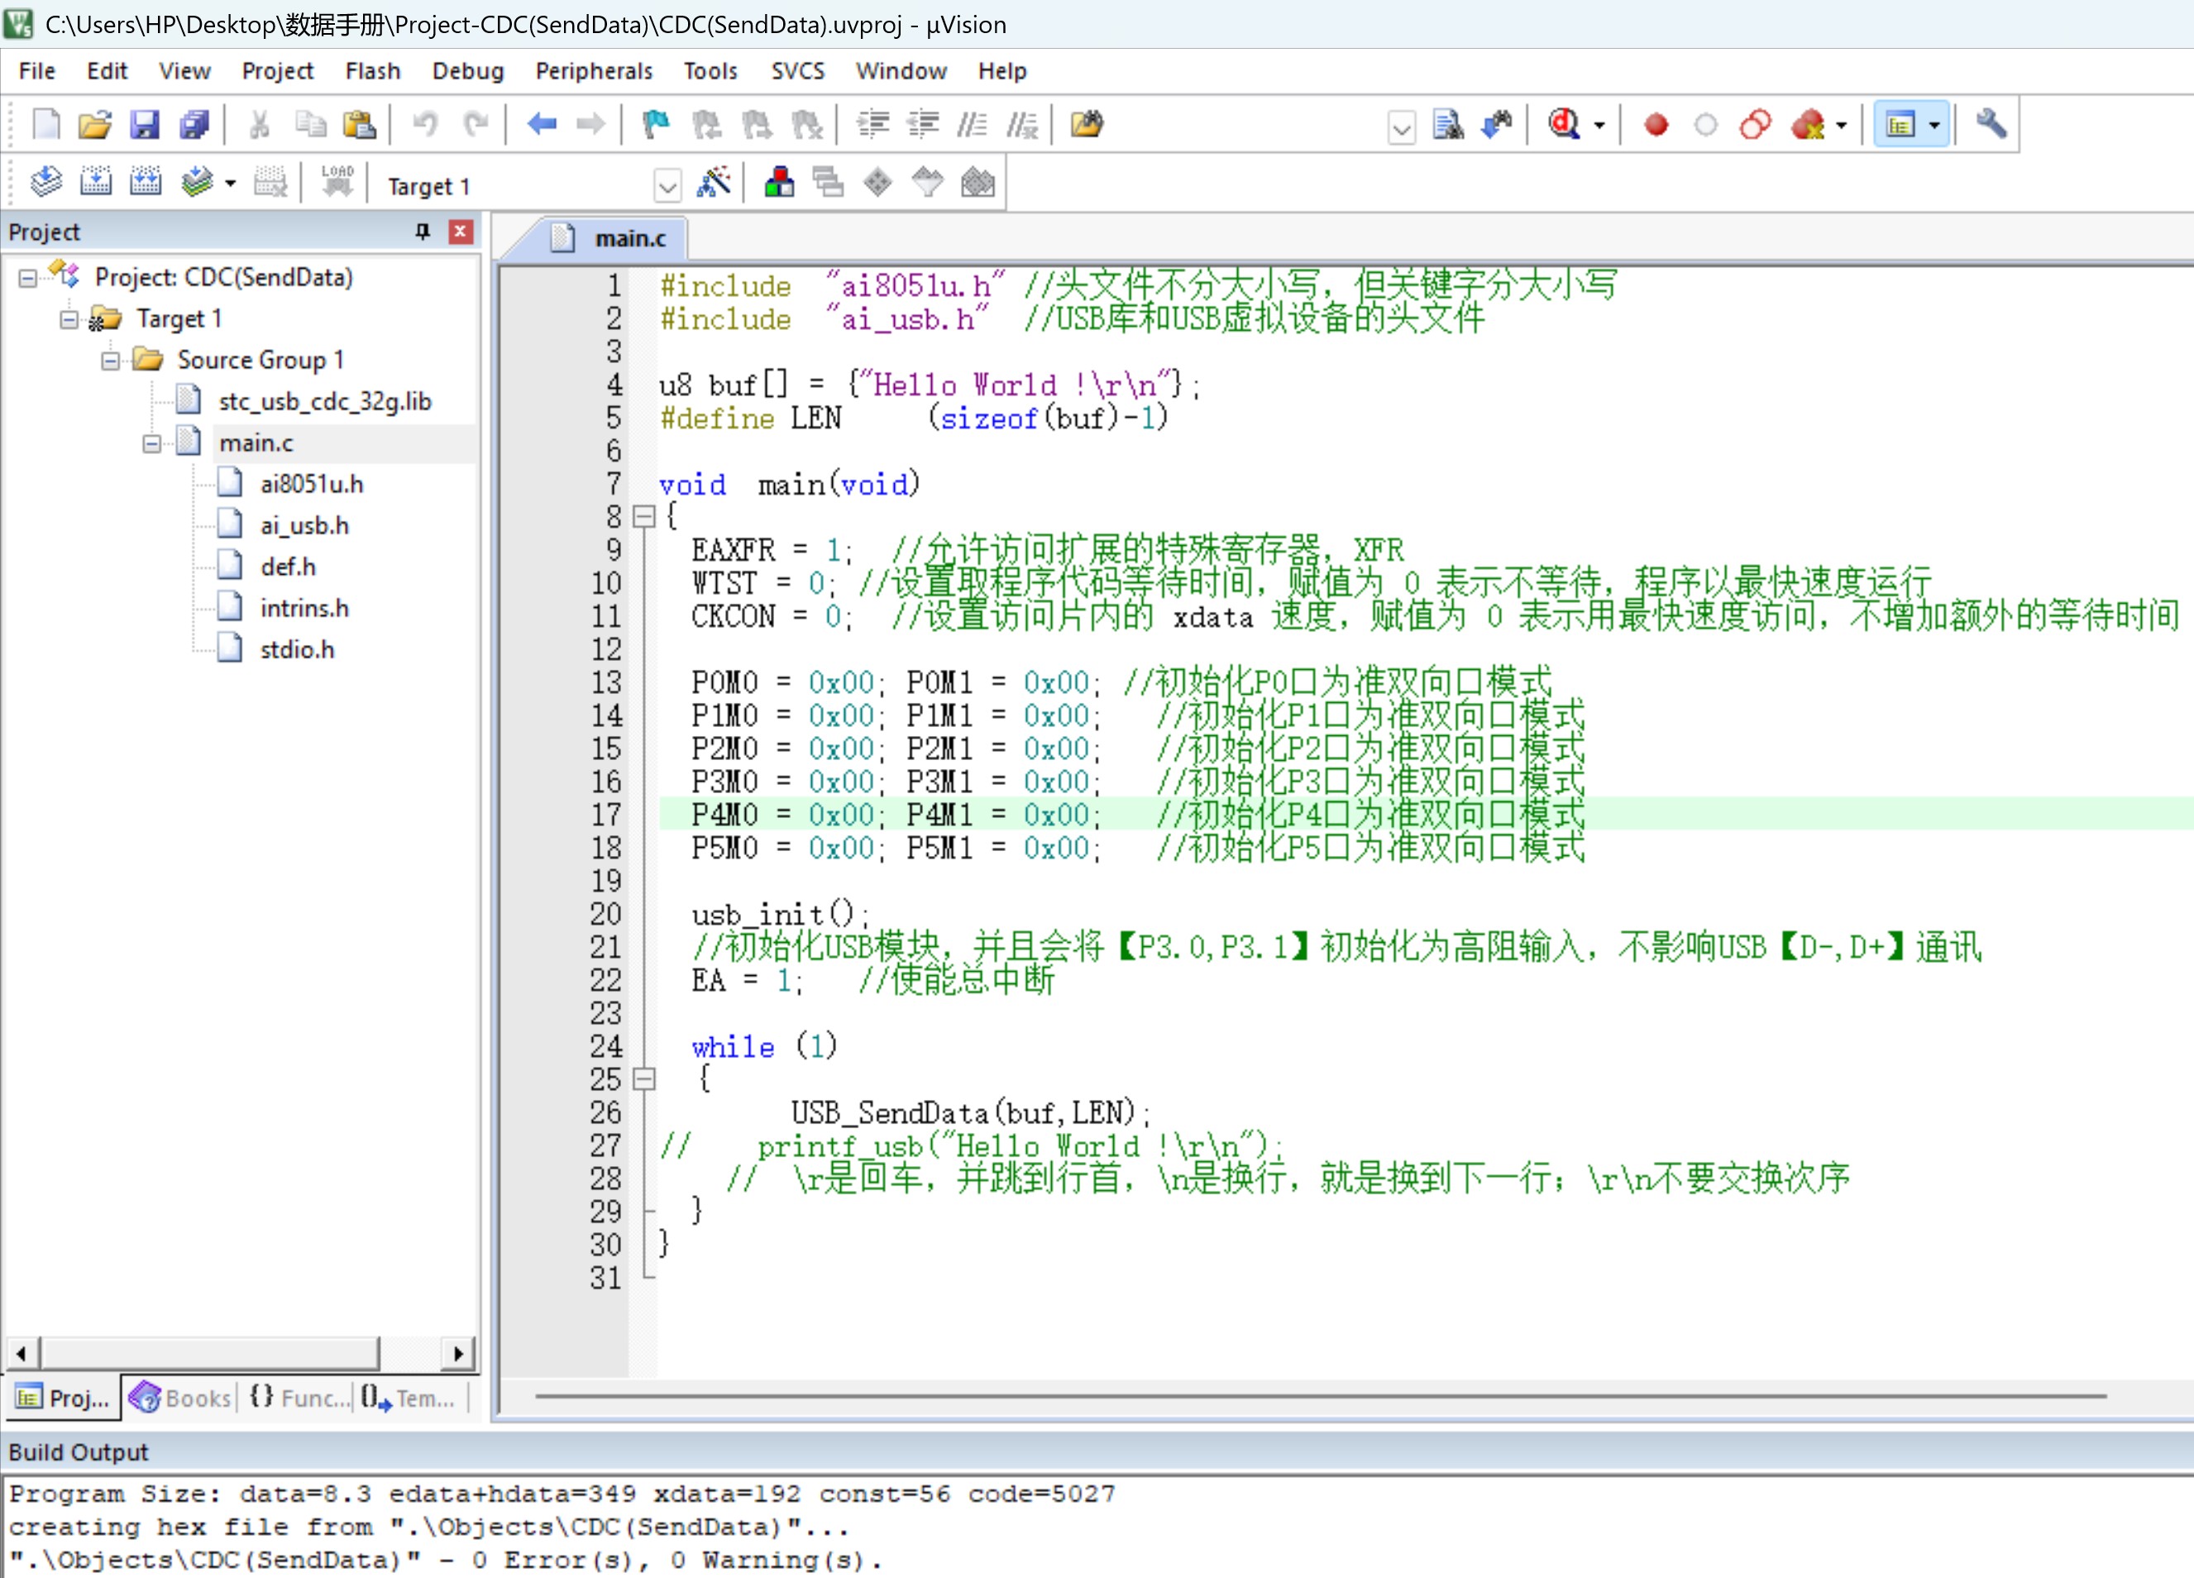Rebuild all target files
The image size is (2194, 1578).
pyautogui.click(x=145, y=182)
